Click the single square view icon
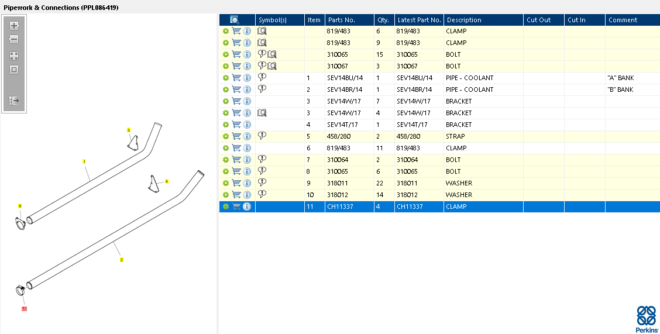This screenshot has height=334, width=660. (x=15, y=70)
